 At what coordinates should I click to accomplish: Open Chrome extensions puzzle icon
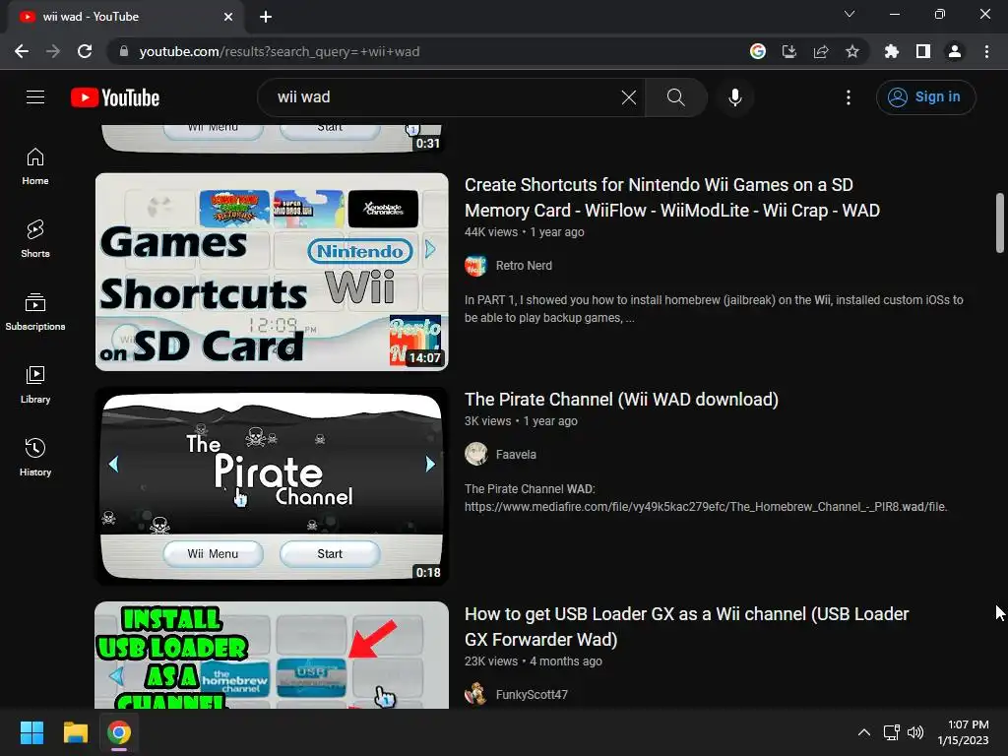click(892, 51)
